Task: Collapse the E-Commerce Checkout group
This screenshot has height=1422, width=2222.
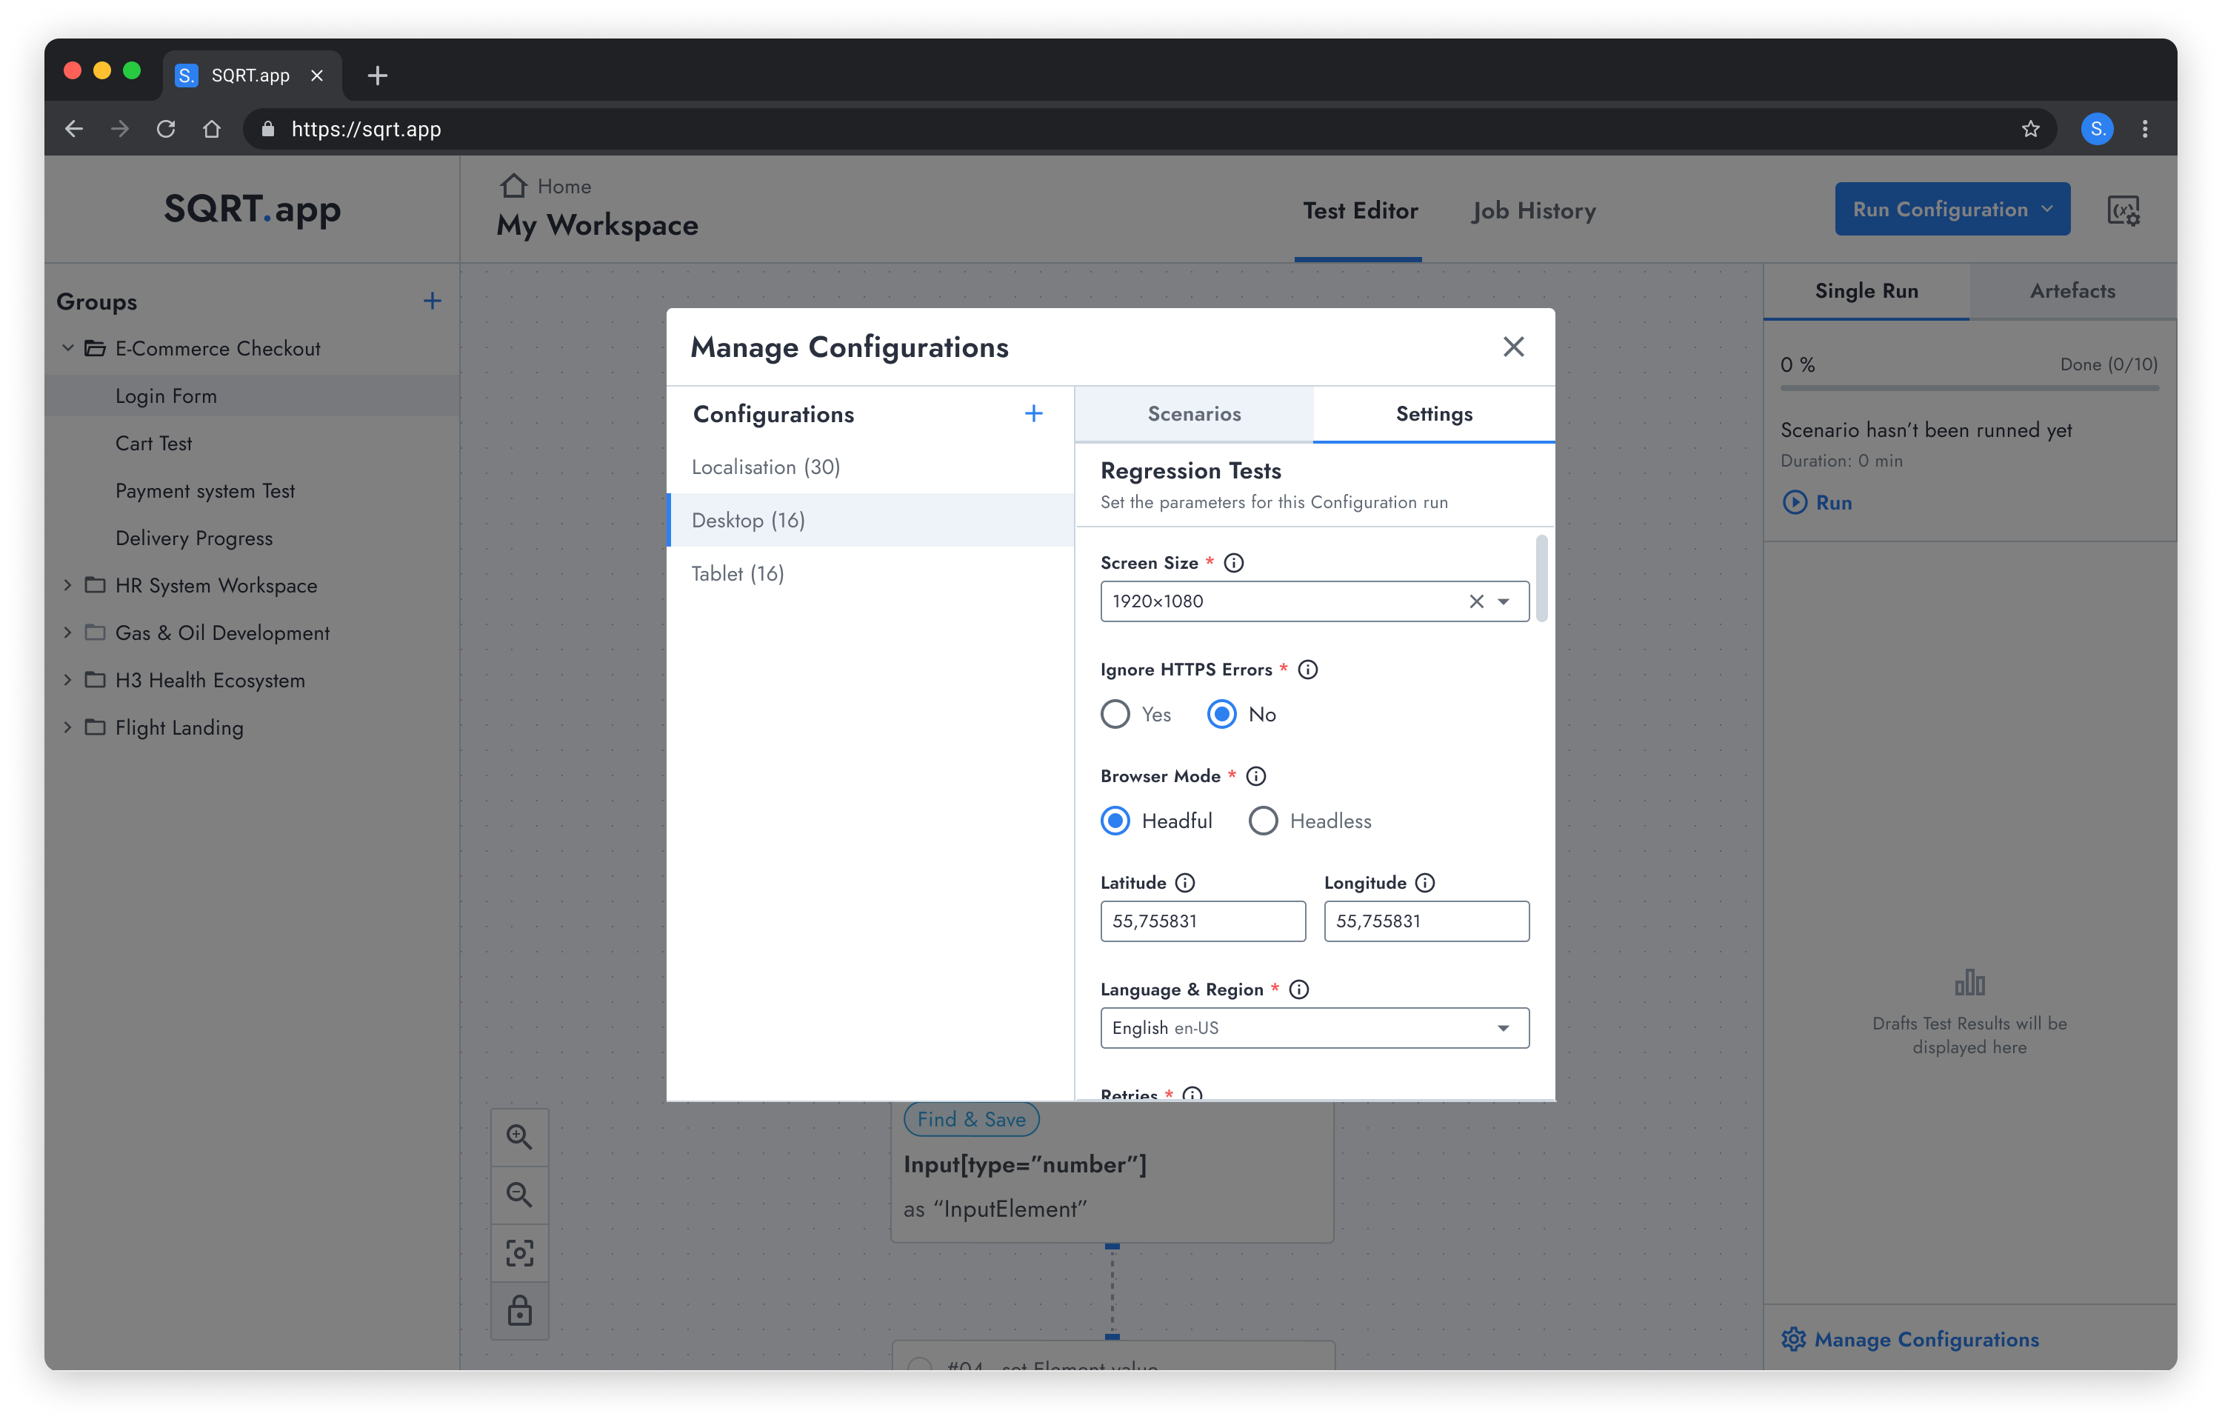Action: point(67,348)
